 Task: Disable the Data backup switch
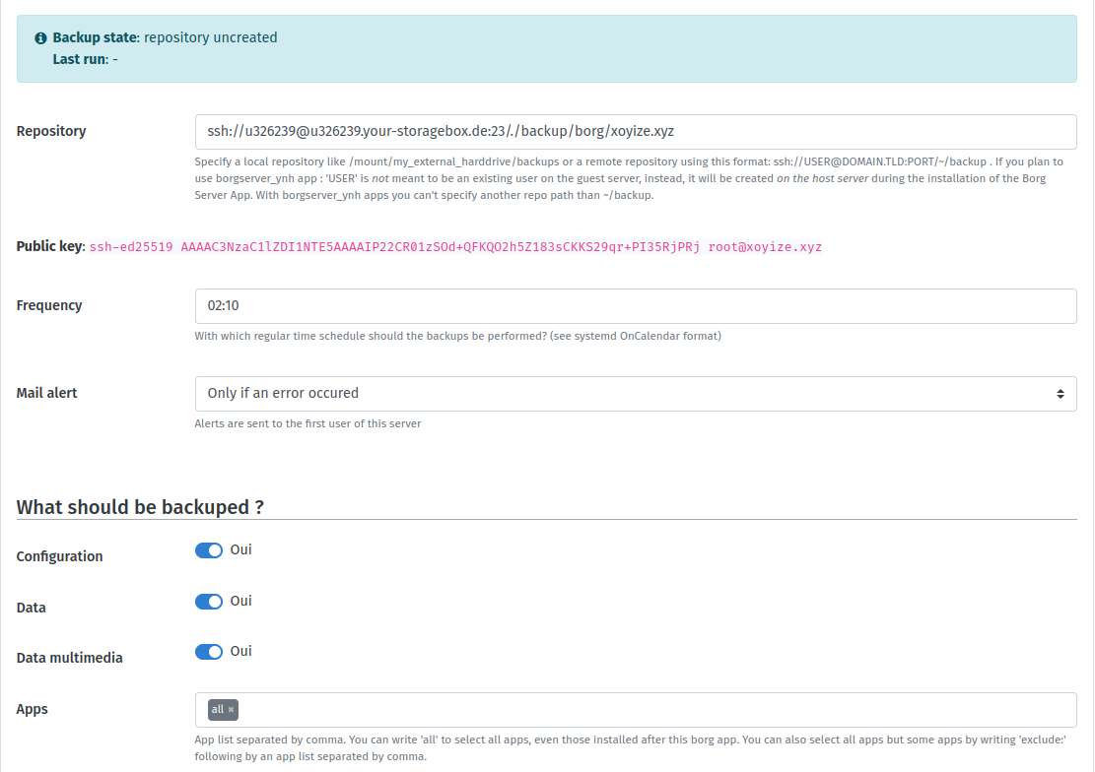(209, 602)
